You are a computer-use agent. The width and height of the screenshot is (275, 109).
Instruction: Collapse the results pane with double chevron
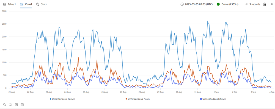[272, 4]
